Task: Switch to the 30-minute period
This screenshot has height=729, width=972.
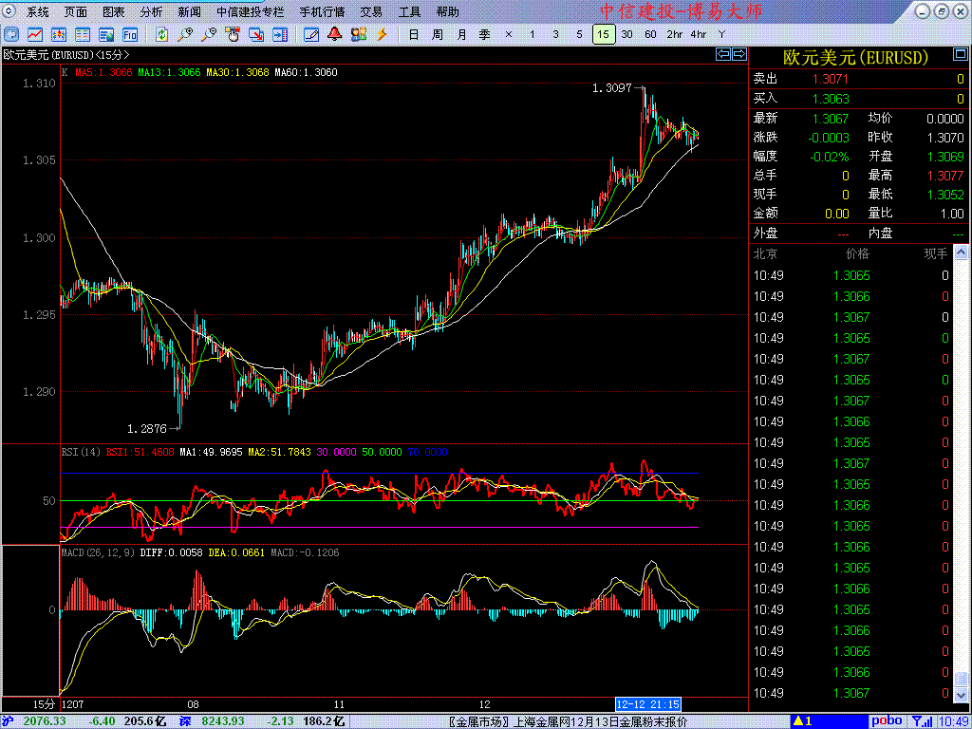Action: tap(626, 35)
